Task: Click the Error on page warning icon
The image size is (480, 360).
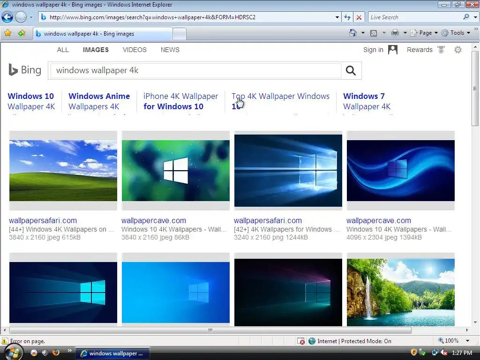Action: pos(5,341)
